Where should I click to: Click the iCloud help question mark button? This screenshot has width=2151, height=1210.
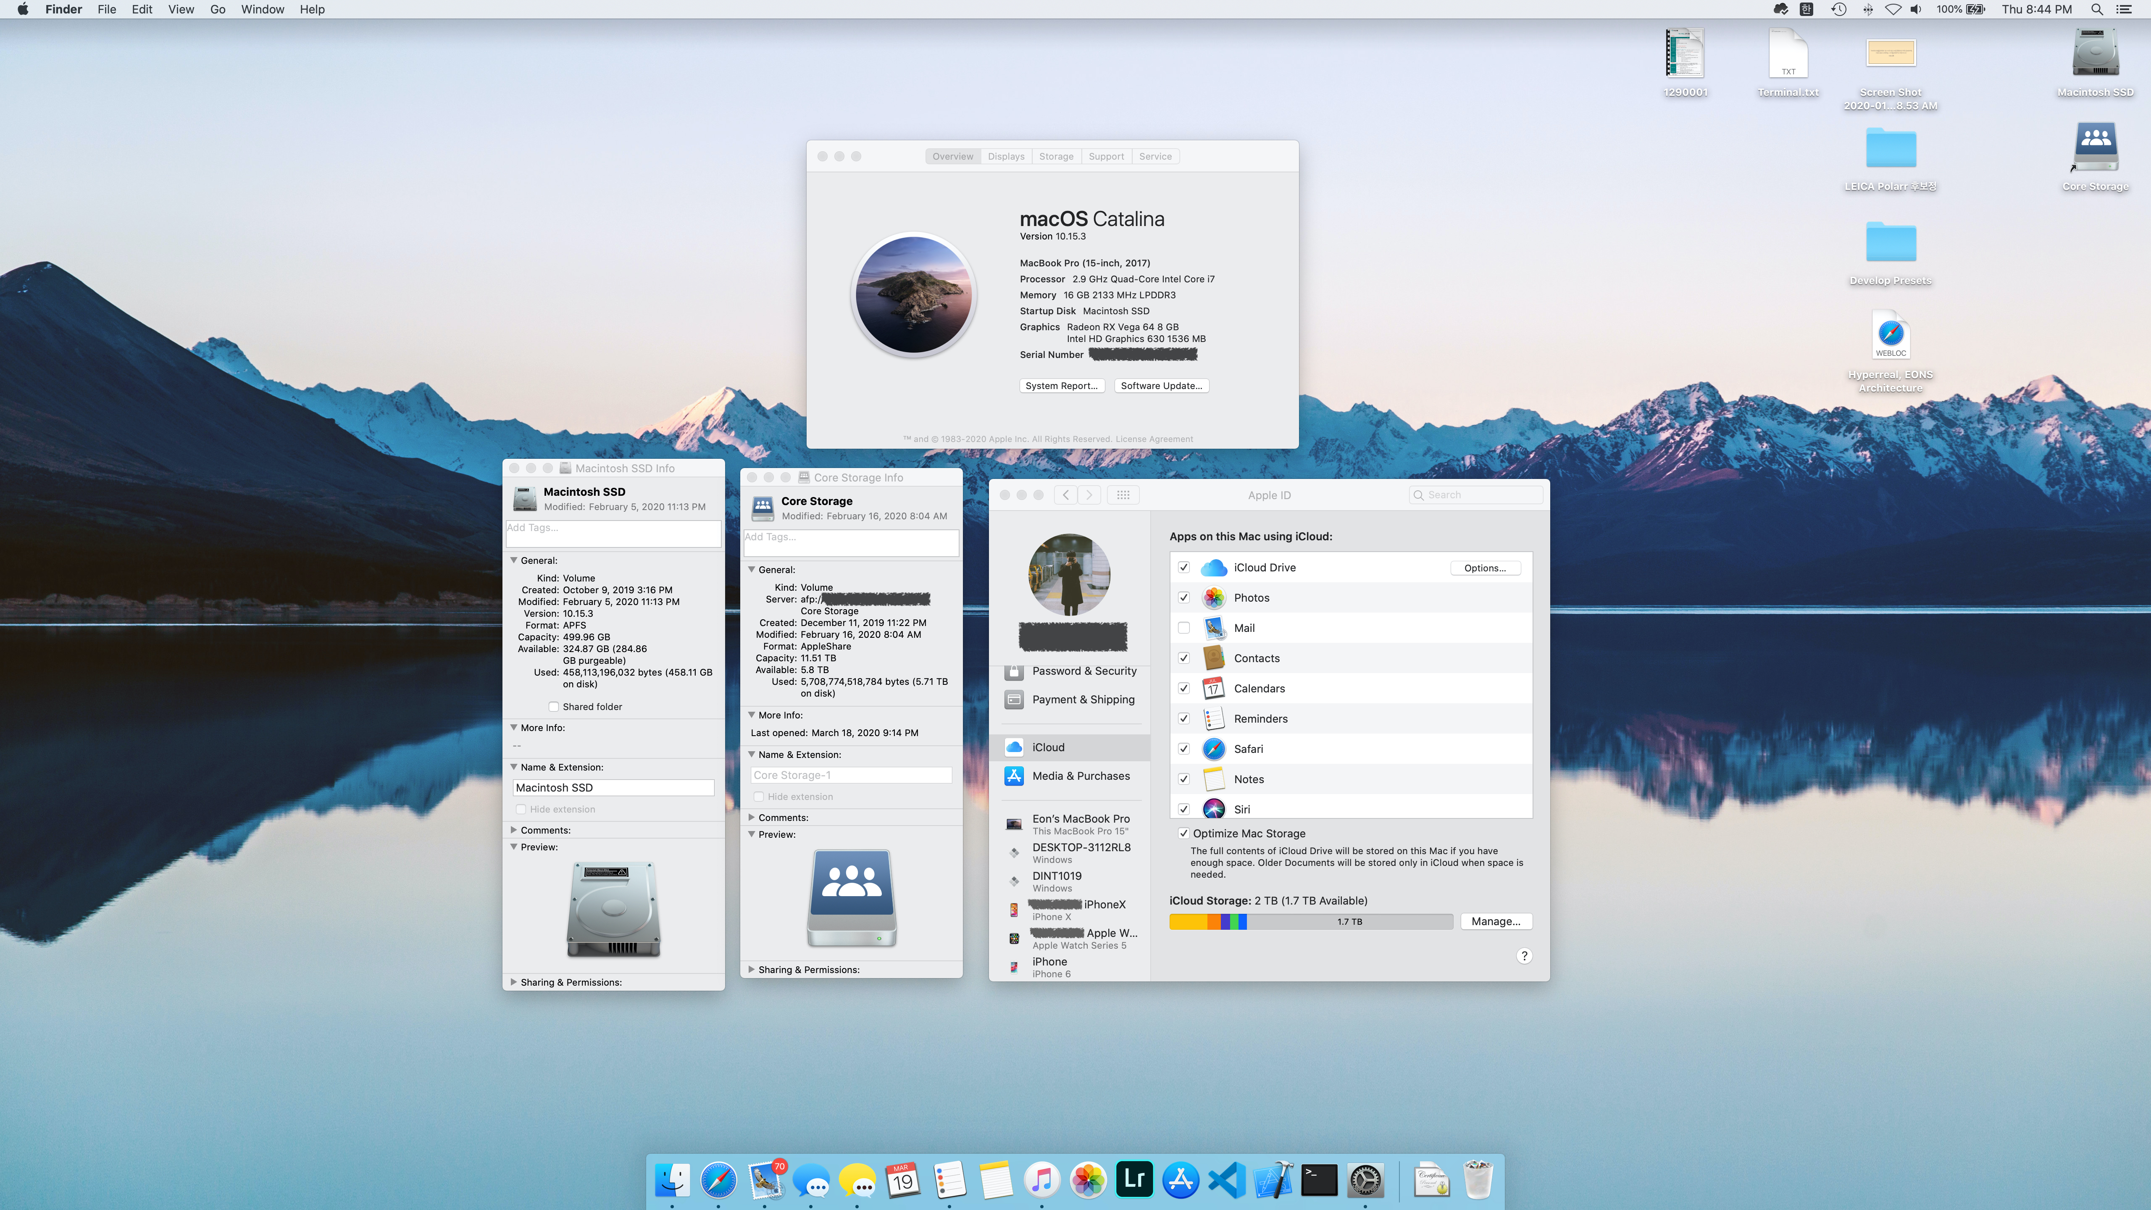1524,956
